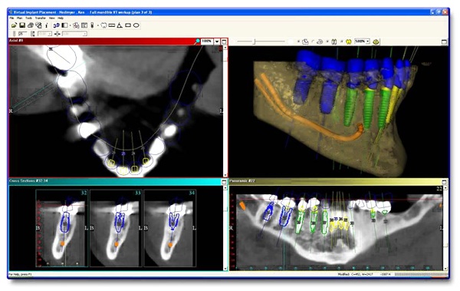Viewport: 460px width, 291px height.
Task: Open the 3D view zoom percentage dropdown
Action: pos(363,41)
